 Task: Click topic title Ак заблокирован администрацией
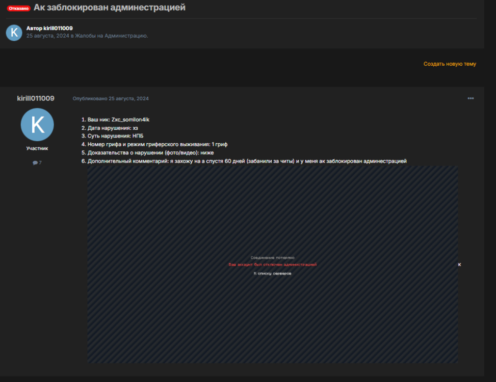110,7
